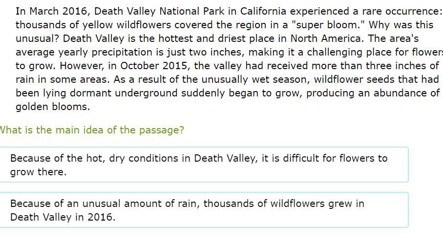
Task: Click the question 'What is the main idea of the passage?'
Action: click(x=92, y=130)
